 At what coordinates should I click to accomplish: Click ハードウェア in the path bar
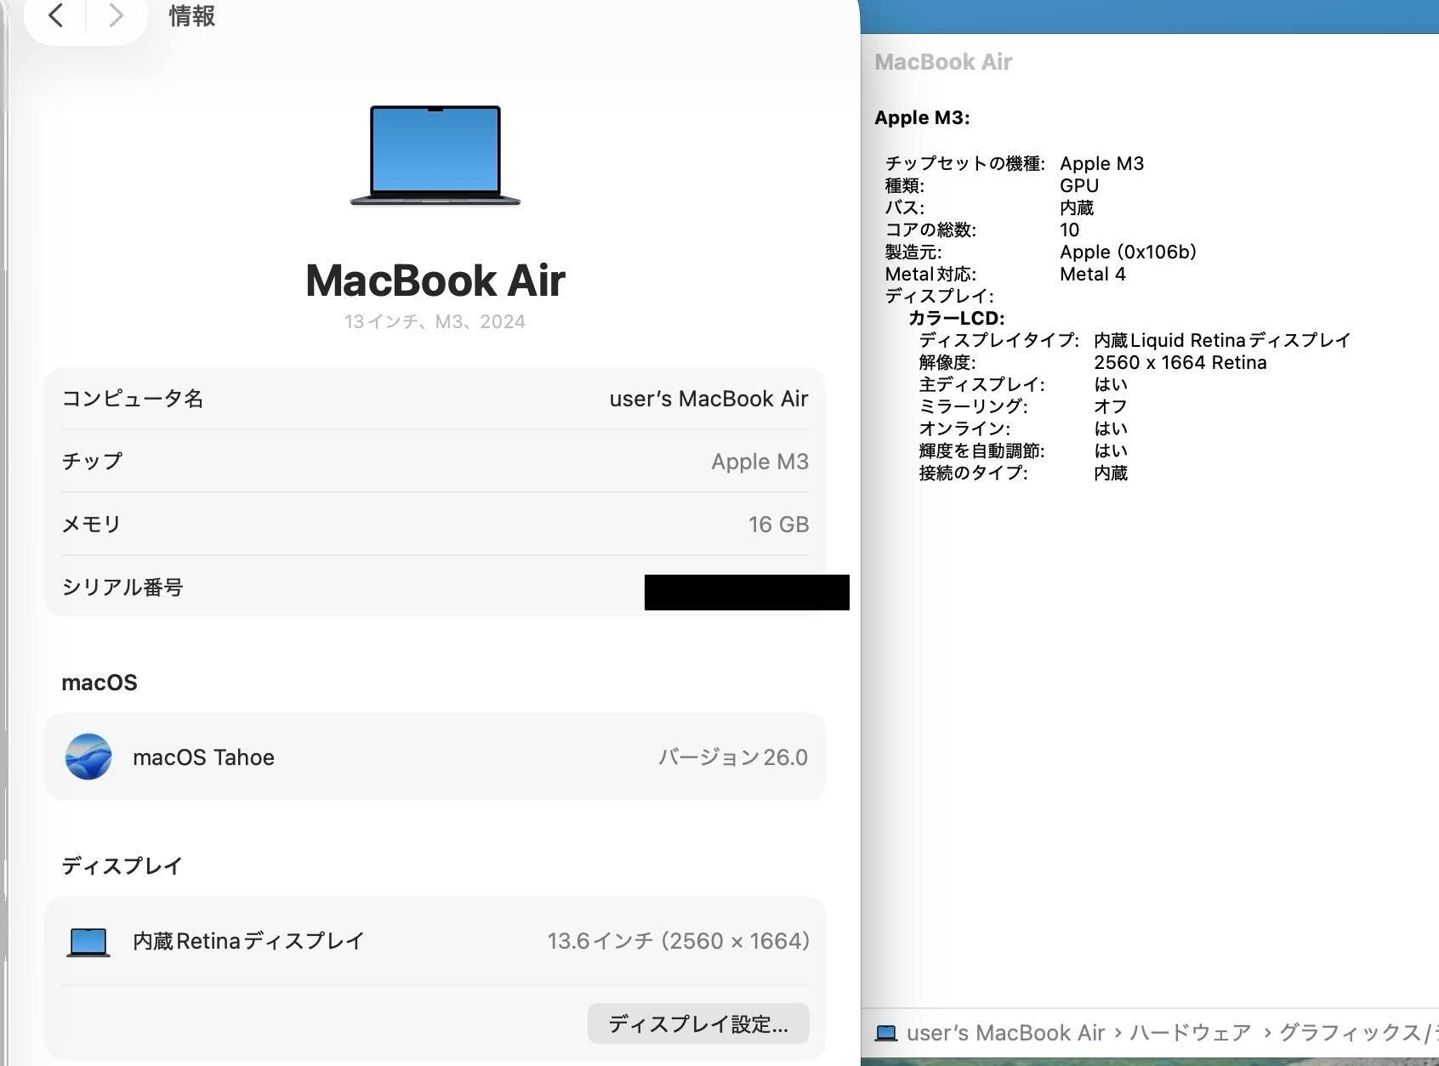tap(1190, 1033)
